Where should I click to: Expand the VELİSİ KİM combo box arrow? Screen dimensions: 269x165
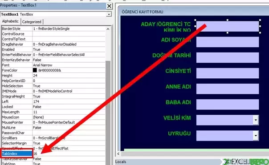click(x=256, y=120)
